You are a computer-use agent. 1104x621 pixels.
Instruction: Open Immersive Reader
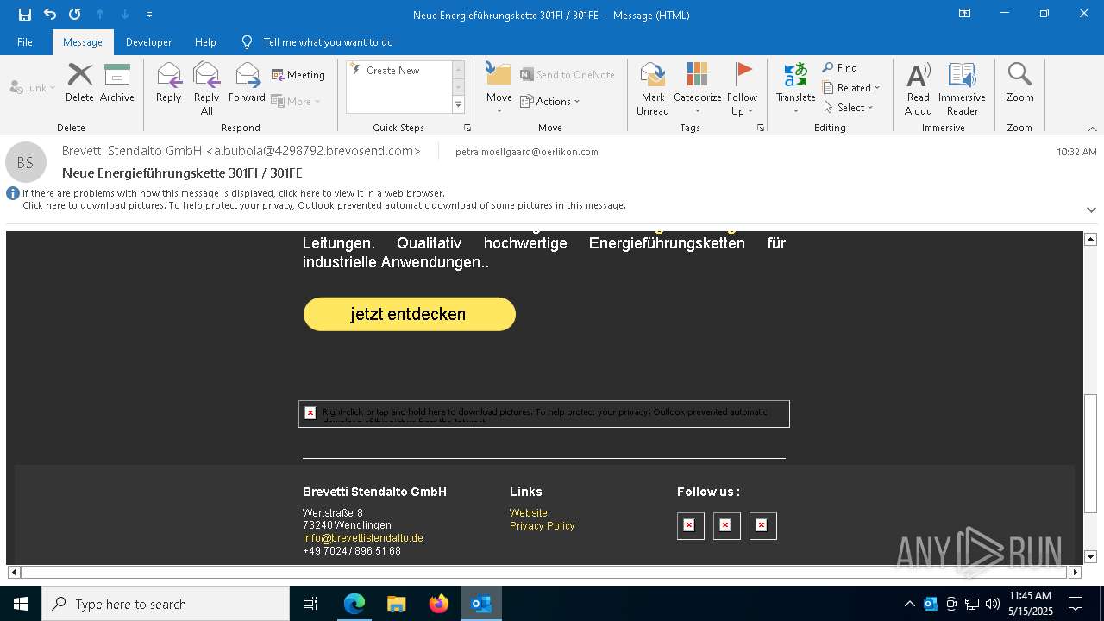click(x=963, y=88)
